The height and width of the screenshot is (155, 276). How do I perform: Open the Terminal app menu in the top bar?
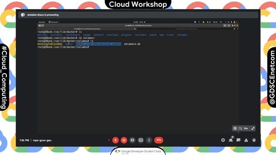click(x=54, y=22)
